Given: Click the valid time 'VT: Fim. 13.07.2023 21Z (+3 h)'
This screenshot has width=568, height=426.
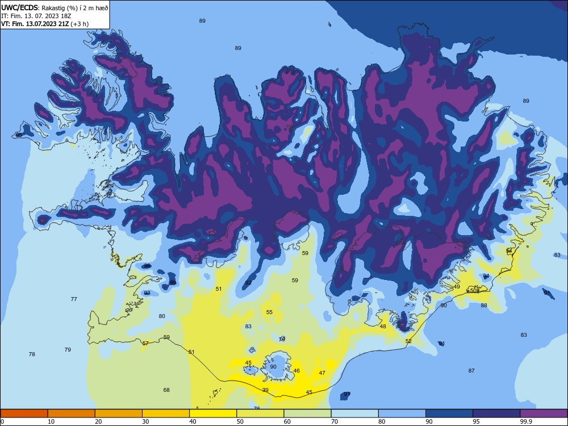Looking at the screenshot, I should pos(45,24).
